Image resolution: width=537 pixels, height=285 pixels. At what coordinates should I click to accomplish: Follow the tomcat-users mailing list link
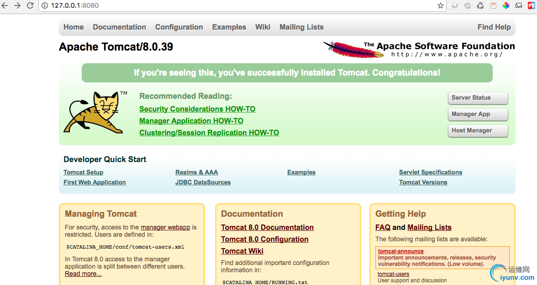coord(393,274)
